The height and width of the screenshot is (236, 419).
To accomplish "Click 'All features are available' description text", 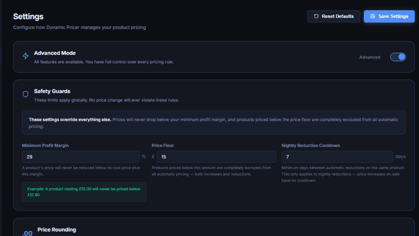I will [104, 62].
